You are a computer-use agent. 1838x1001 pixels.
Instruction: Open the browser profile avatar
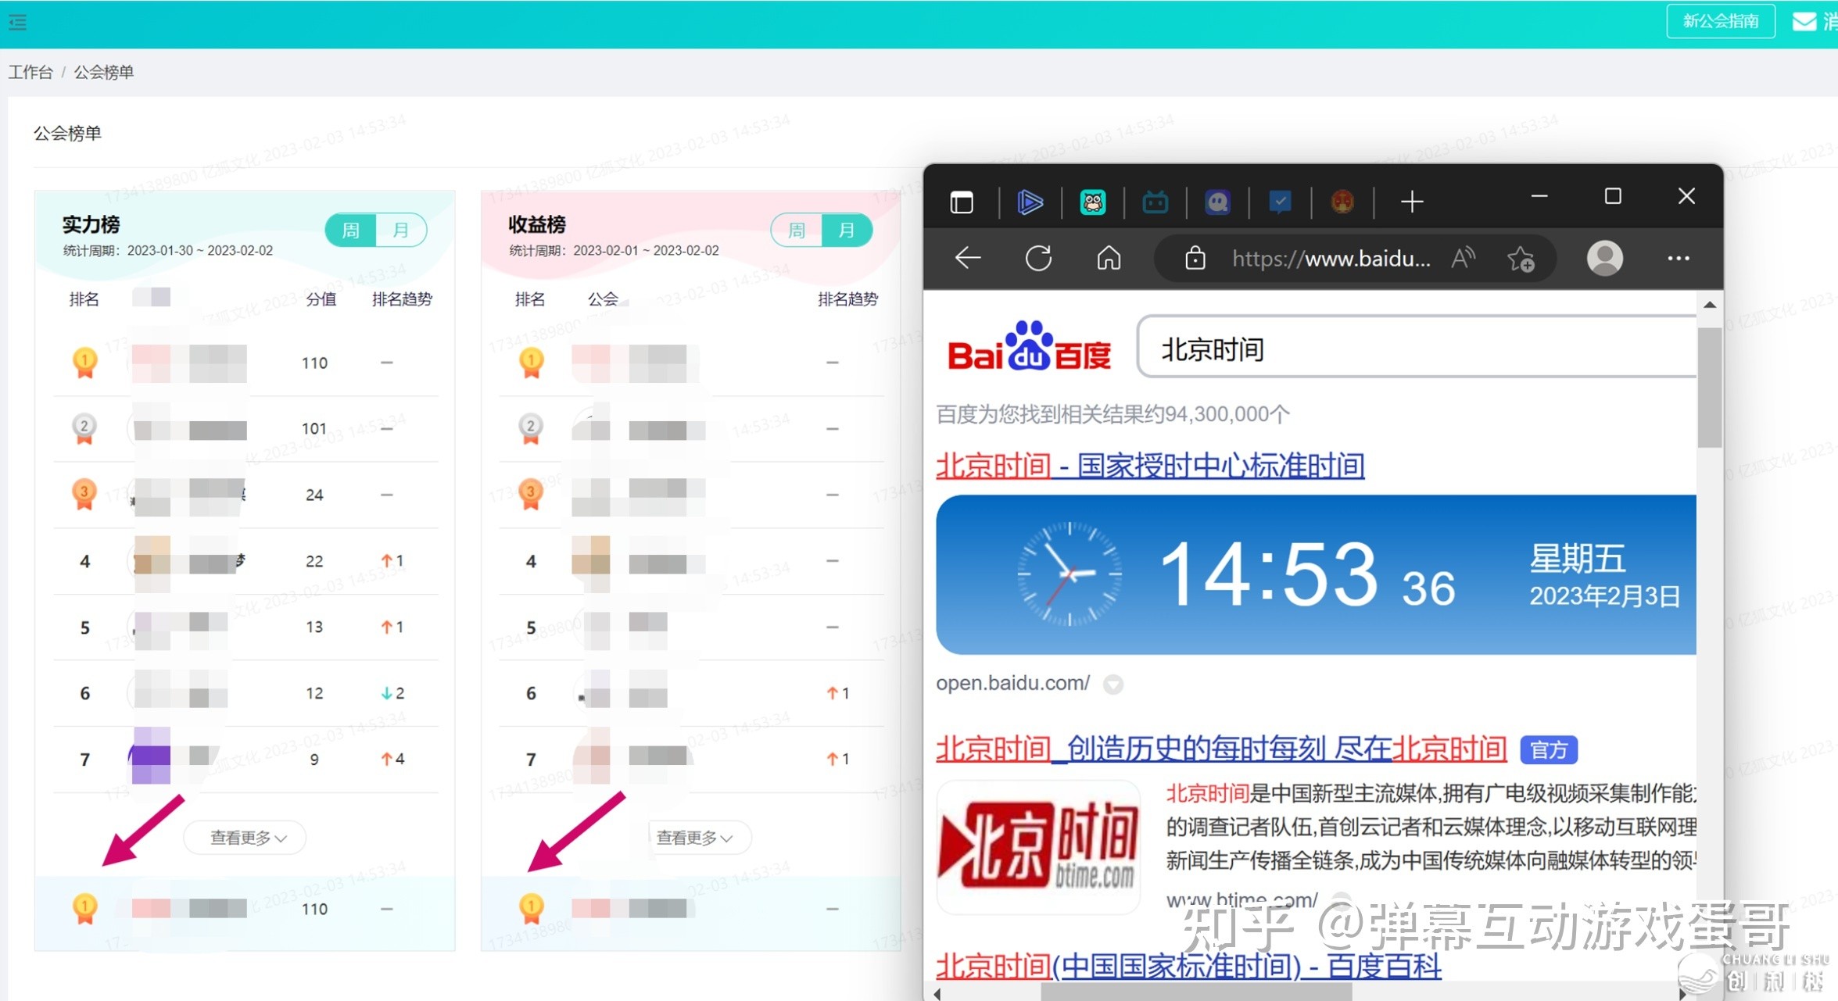click(1605, 258)
